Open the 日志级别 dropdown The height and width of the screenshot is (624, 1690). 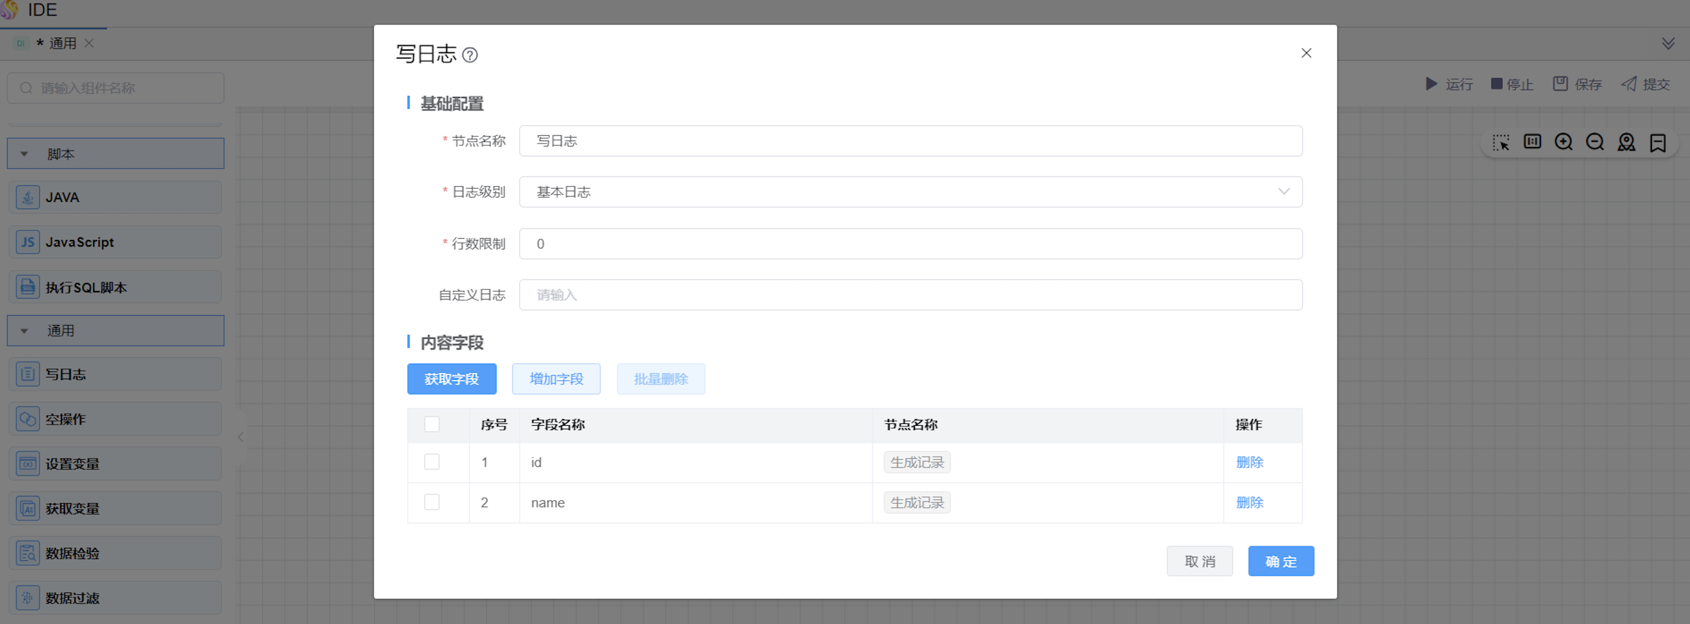click(x=910, y=192)
